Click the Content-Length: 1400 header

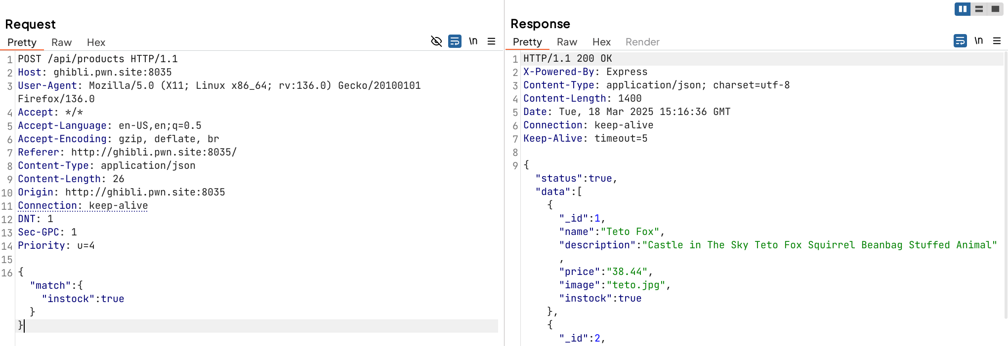pyautogui.click(x=583, y=98)
